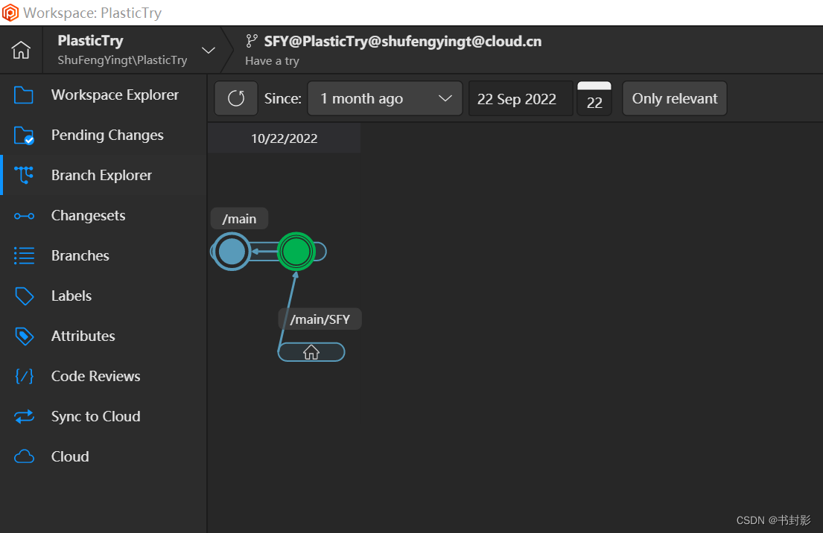Select the /main/SFY branch label

pos(320,319)
